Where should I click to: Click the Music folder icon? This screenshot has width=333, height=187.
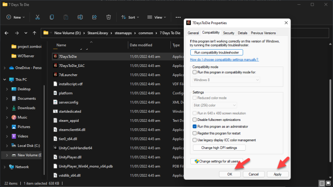pos(14,117)
